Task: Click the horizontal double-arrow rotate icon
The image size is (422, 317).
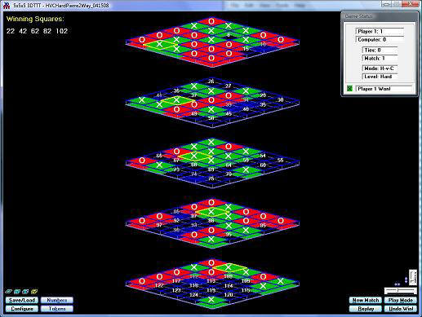Action: click(398, 284)
